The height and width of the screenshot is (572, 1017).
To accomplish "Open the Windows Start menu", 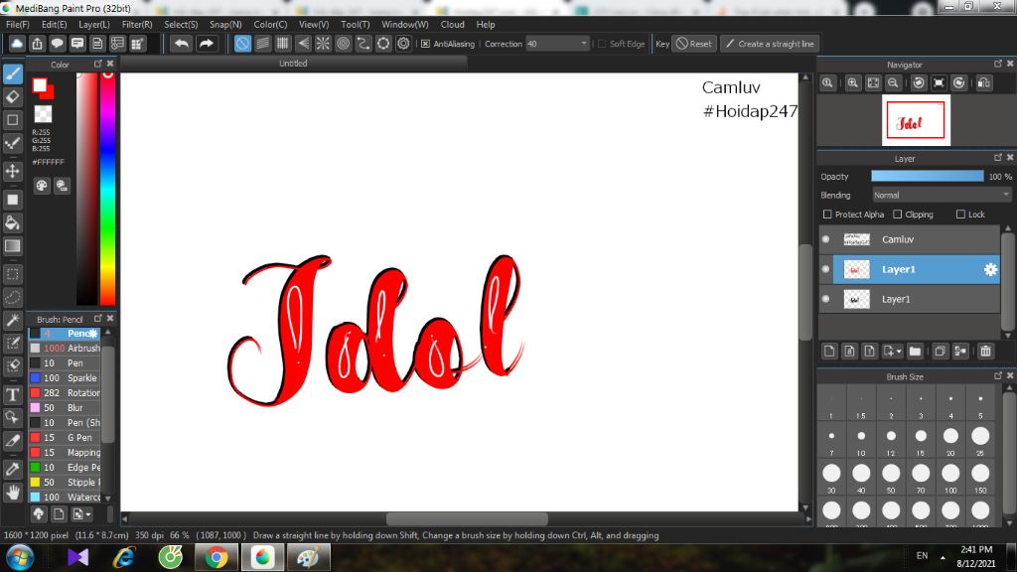I will click(x=20, y=558).
